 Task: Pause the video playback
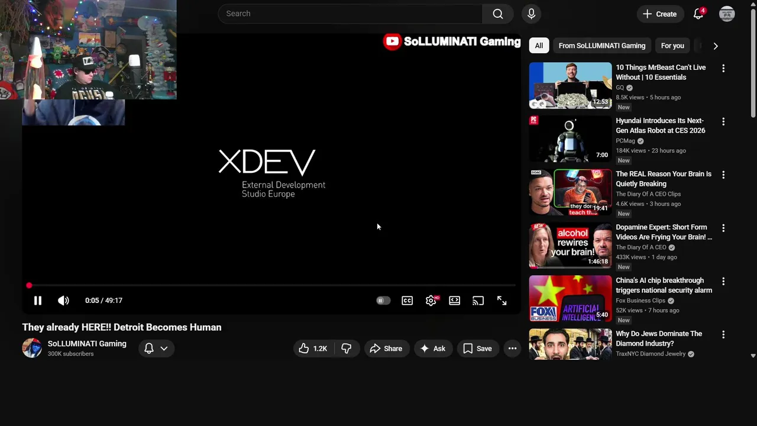[37, 301]
